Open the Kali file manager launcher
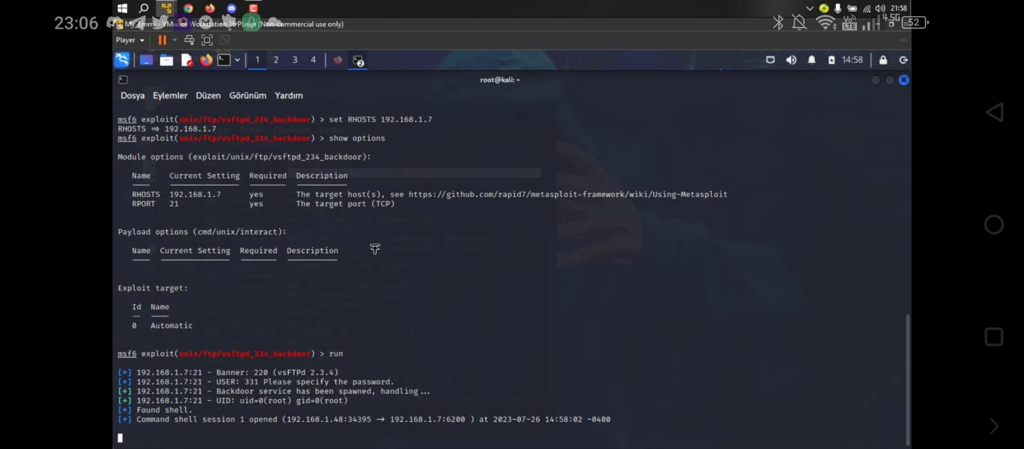The width and height of the screenshot is (1024, 449). click(x=166, y=60)
